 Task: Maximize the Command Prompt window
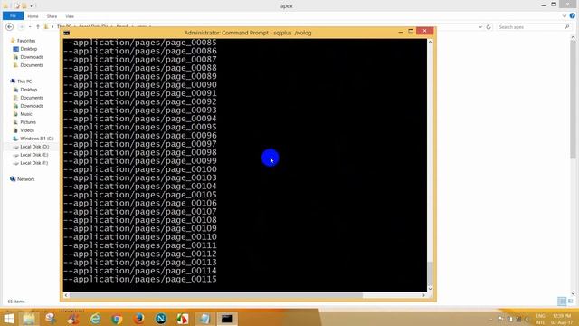pyautogui.click(x=411, y=32)
